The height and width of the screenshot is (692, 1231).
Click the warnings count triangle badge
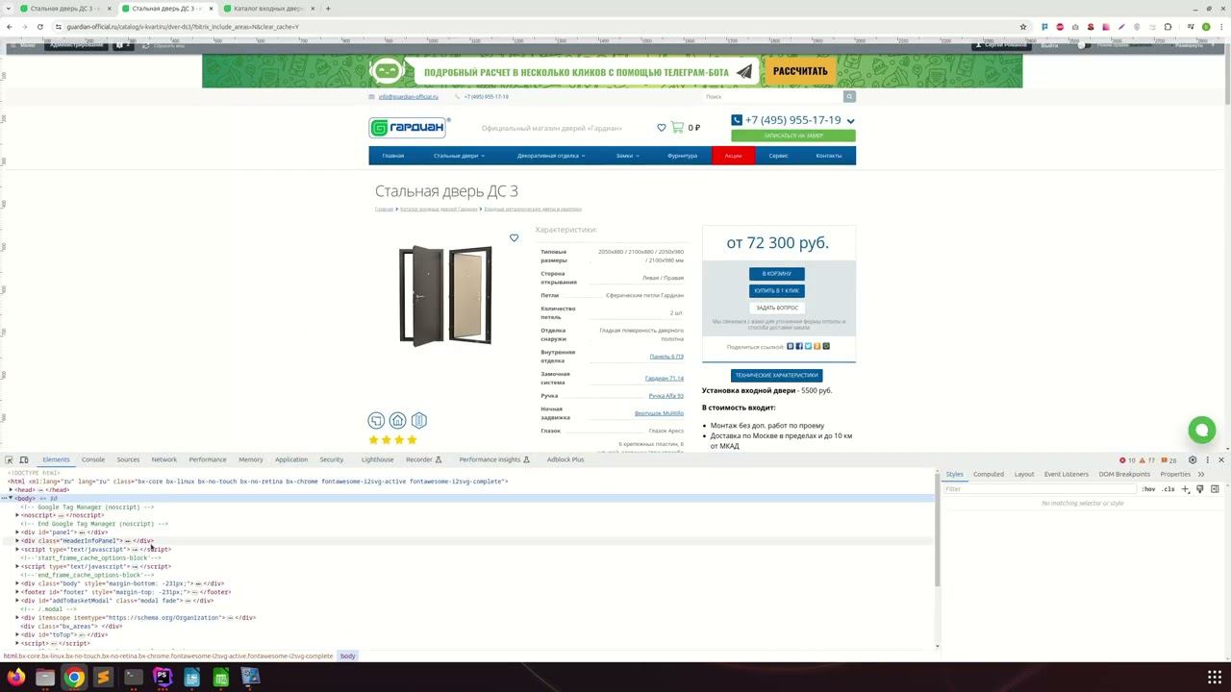[x=1148, y=460]
